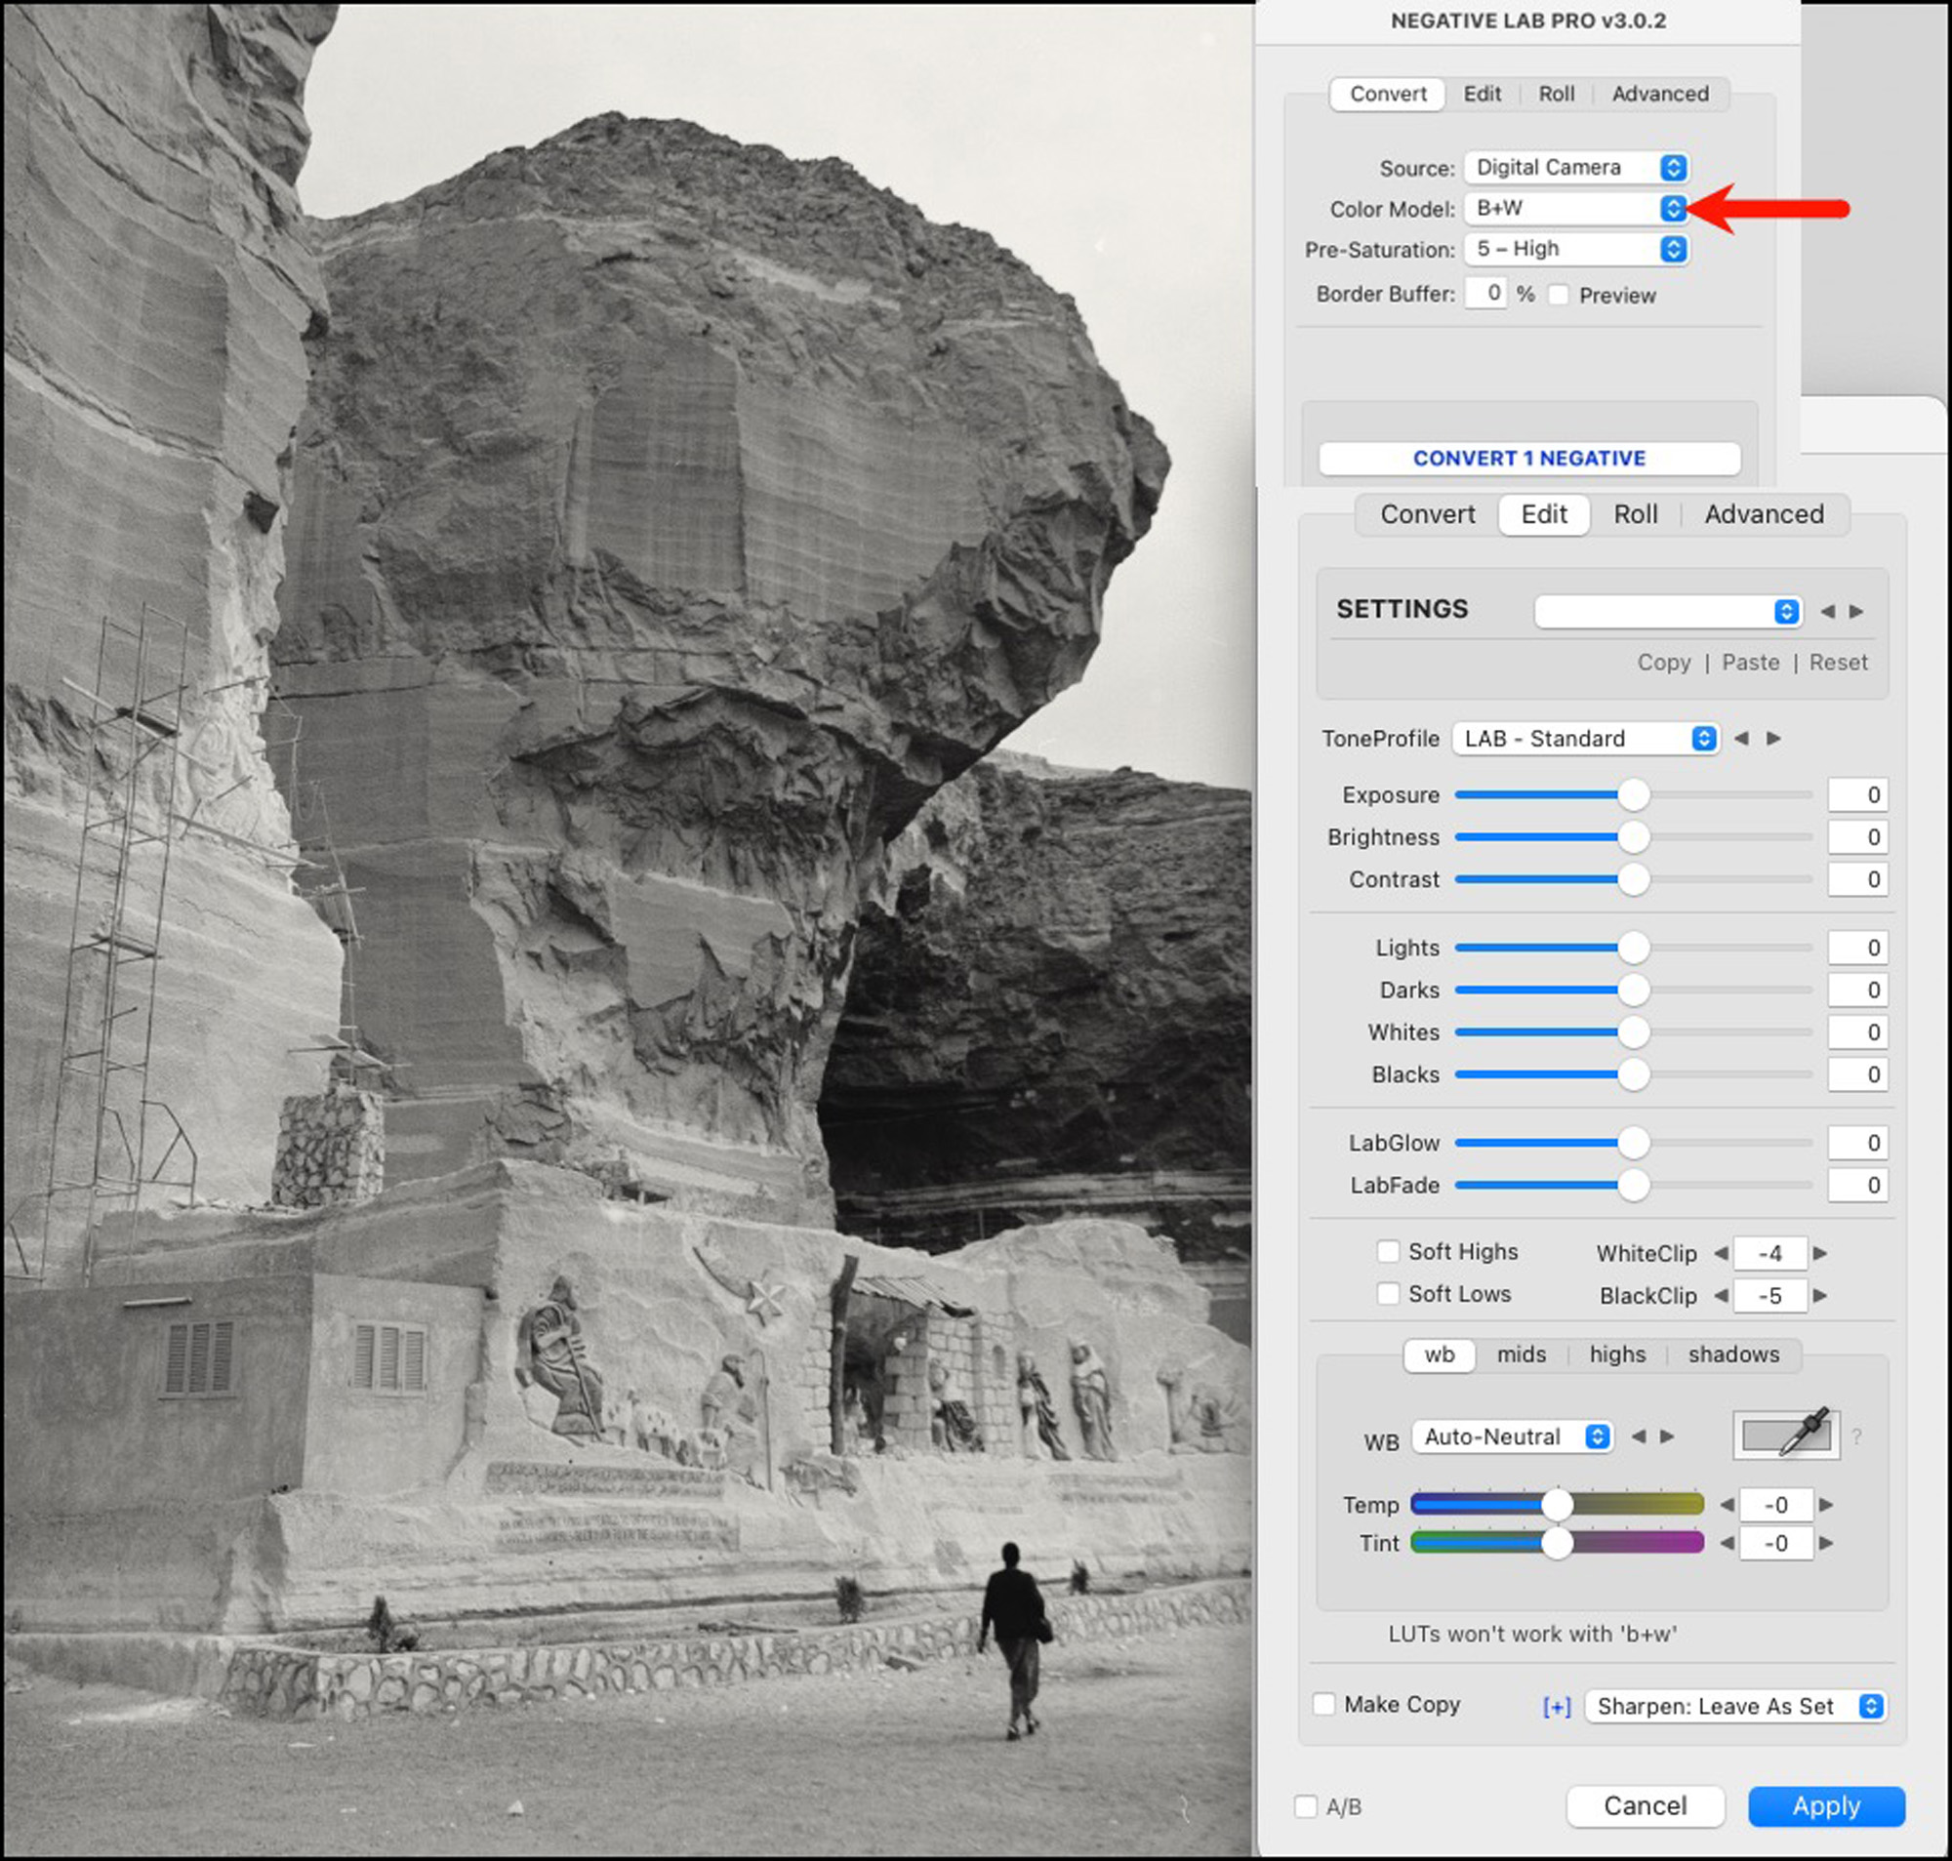This screenshot has height=1861, width=1952.
Task: Open the SETTINGS preset dropdown
Action: click(x=1667, y=611)
